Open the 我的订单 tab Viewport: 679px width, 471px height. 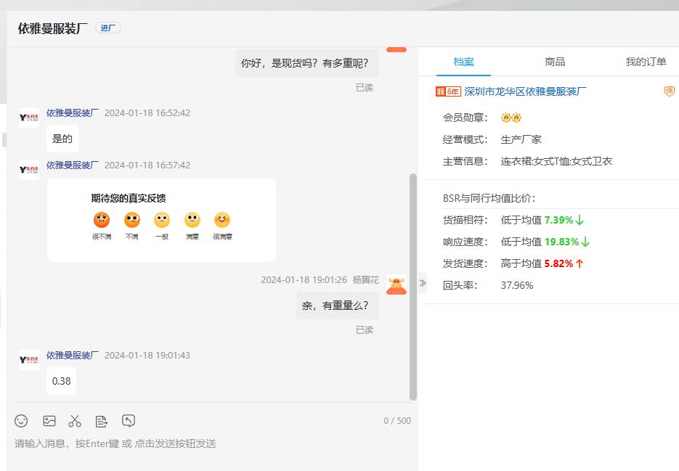click(x=646, y=62)
